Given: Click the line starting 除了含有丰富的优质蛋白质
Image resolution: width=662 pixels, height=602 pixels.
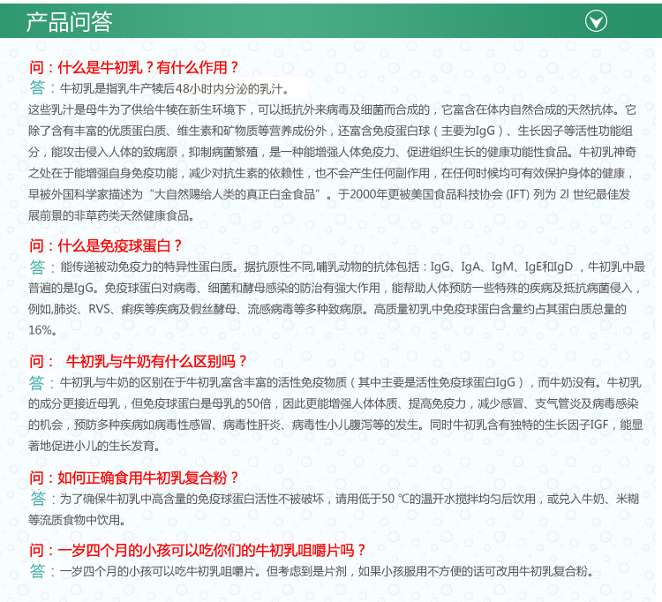Looking at the screenshot, I should click(x=331, y=131).
